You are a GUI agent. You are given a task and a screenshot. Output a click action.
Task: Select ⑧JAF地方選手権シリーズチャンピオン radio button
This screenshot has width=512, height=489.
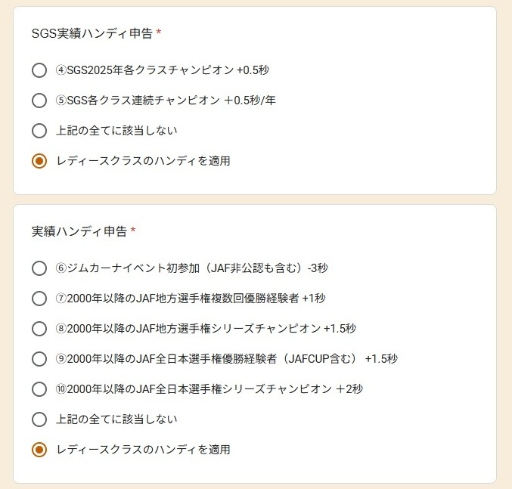(39, 329)
